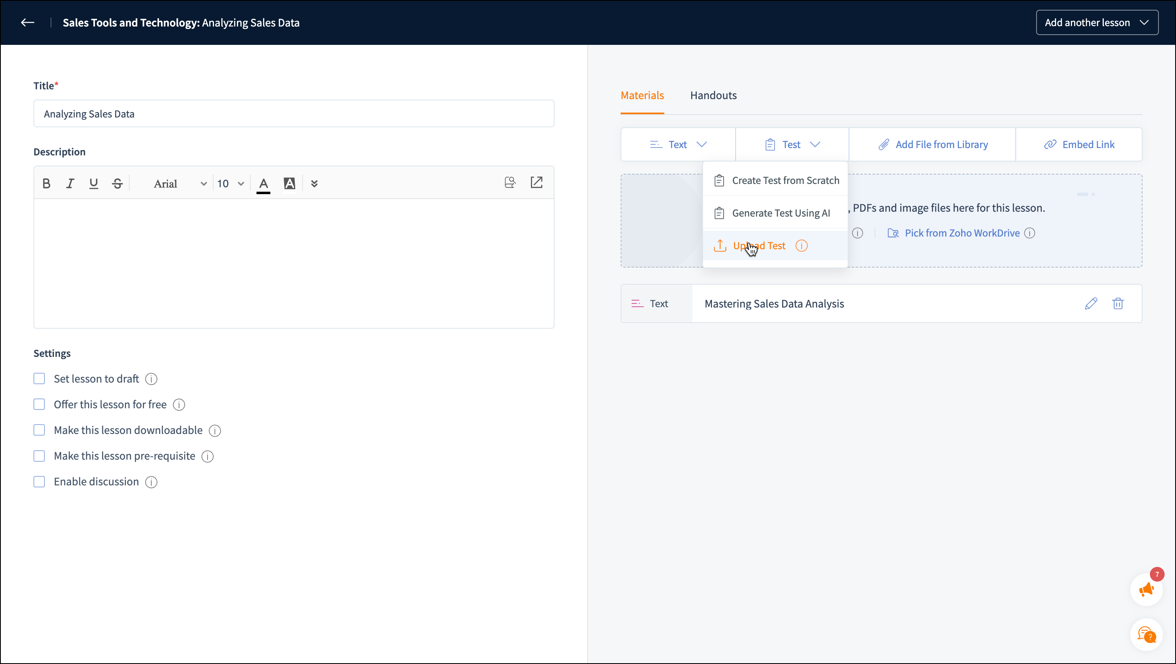The width and height of the screenshot is (1176, 664).
Task: Toggle bold formatting in description editor
Action: coord(46,184)
